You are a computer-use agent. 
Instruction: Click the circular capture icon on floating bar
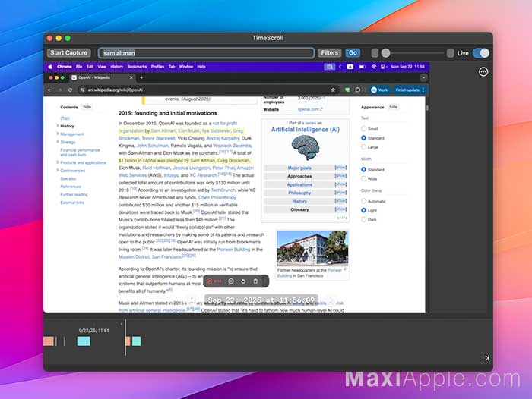(231, 281)
